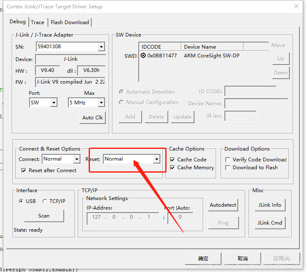Open the Reset Normal dropdown
Screen dimensions: 306x272
[x=157, y=159]
